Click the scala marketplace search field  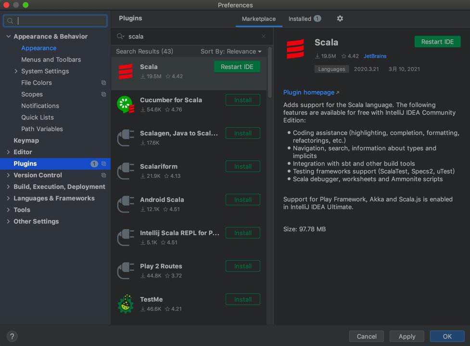(192, 36)
